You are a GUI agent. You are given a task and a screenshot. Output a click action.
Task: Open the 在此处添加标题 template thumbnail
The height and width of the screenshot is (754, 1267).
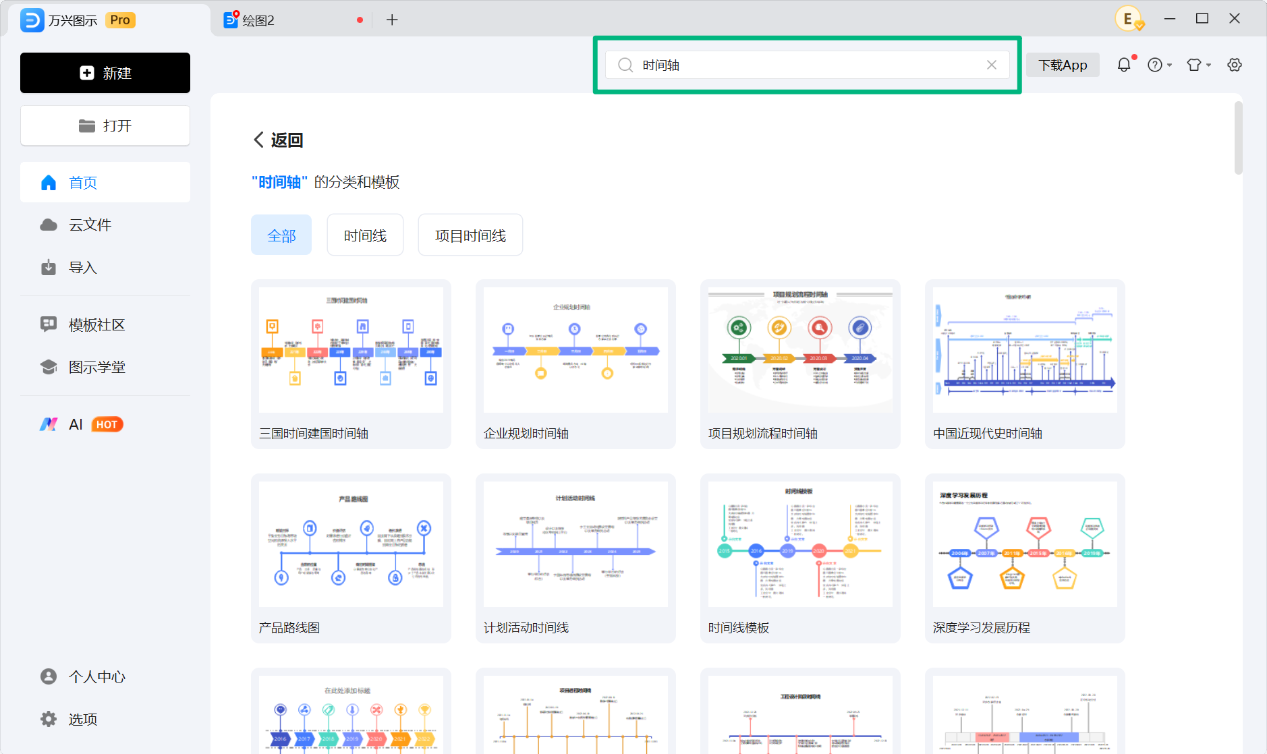[x=351, y=714]
